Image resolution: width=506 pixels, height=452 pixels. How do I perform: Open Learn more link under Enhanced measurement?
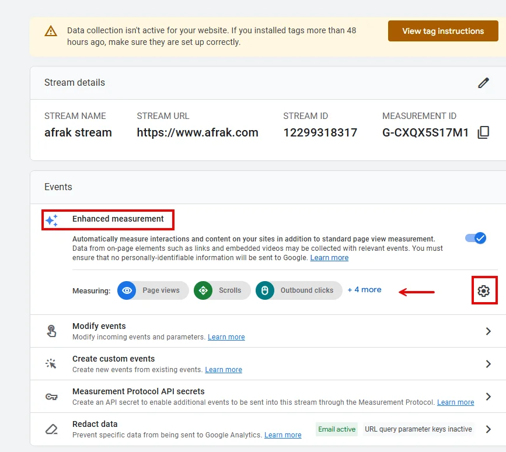(x=329, y=258)
